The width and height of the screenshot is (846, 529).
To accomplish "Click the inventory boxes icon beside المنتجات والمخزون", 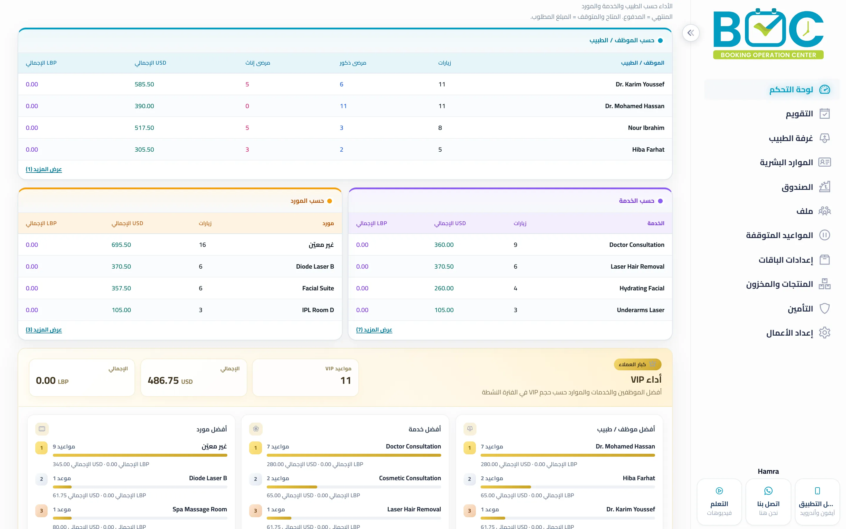I will [824, 284].
